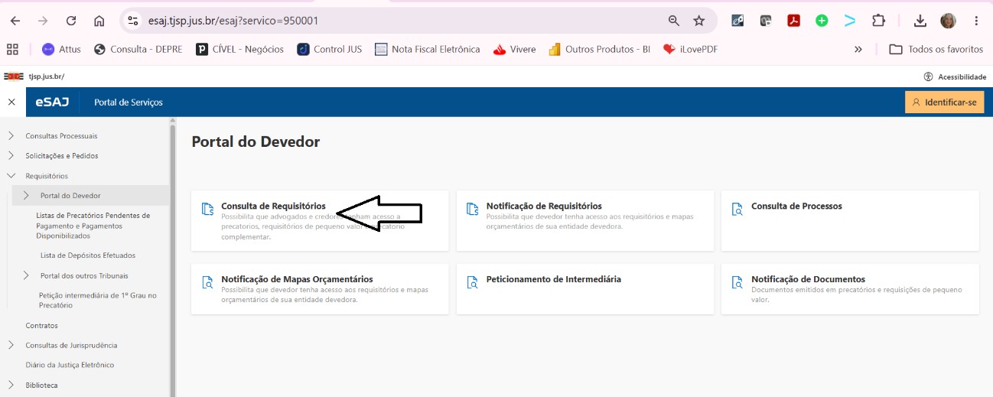Go back to the previous browser page
The height and width of the screenshot is (397, 993).
15,21
